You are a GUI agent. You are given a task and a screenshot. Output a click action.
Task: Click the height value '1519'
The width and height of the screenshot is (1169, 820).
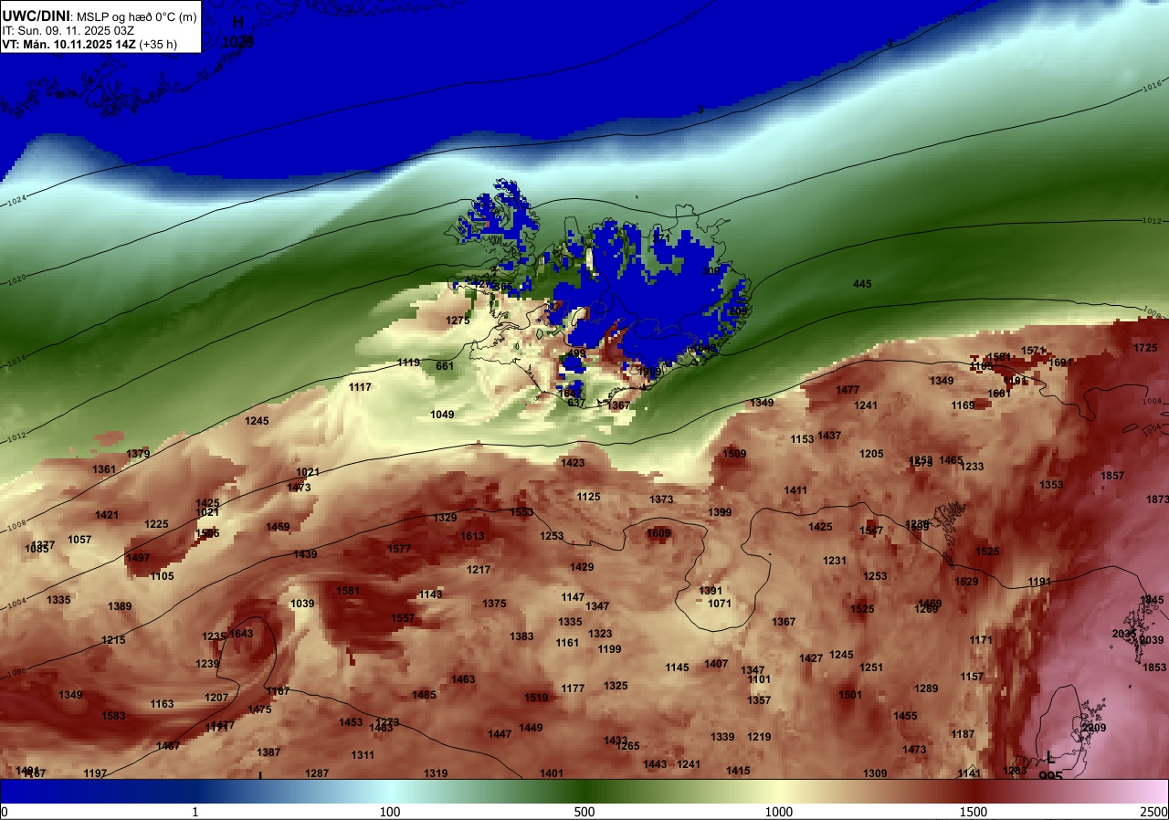[536, 698]
